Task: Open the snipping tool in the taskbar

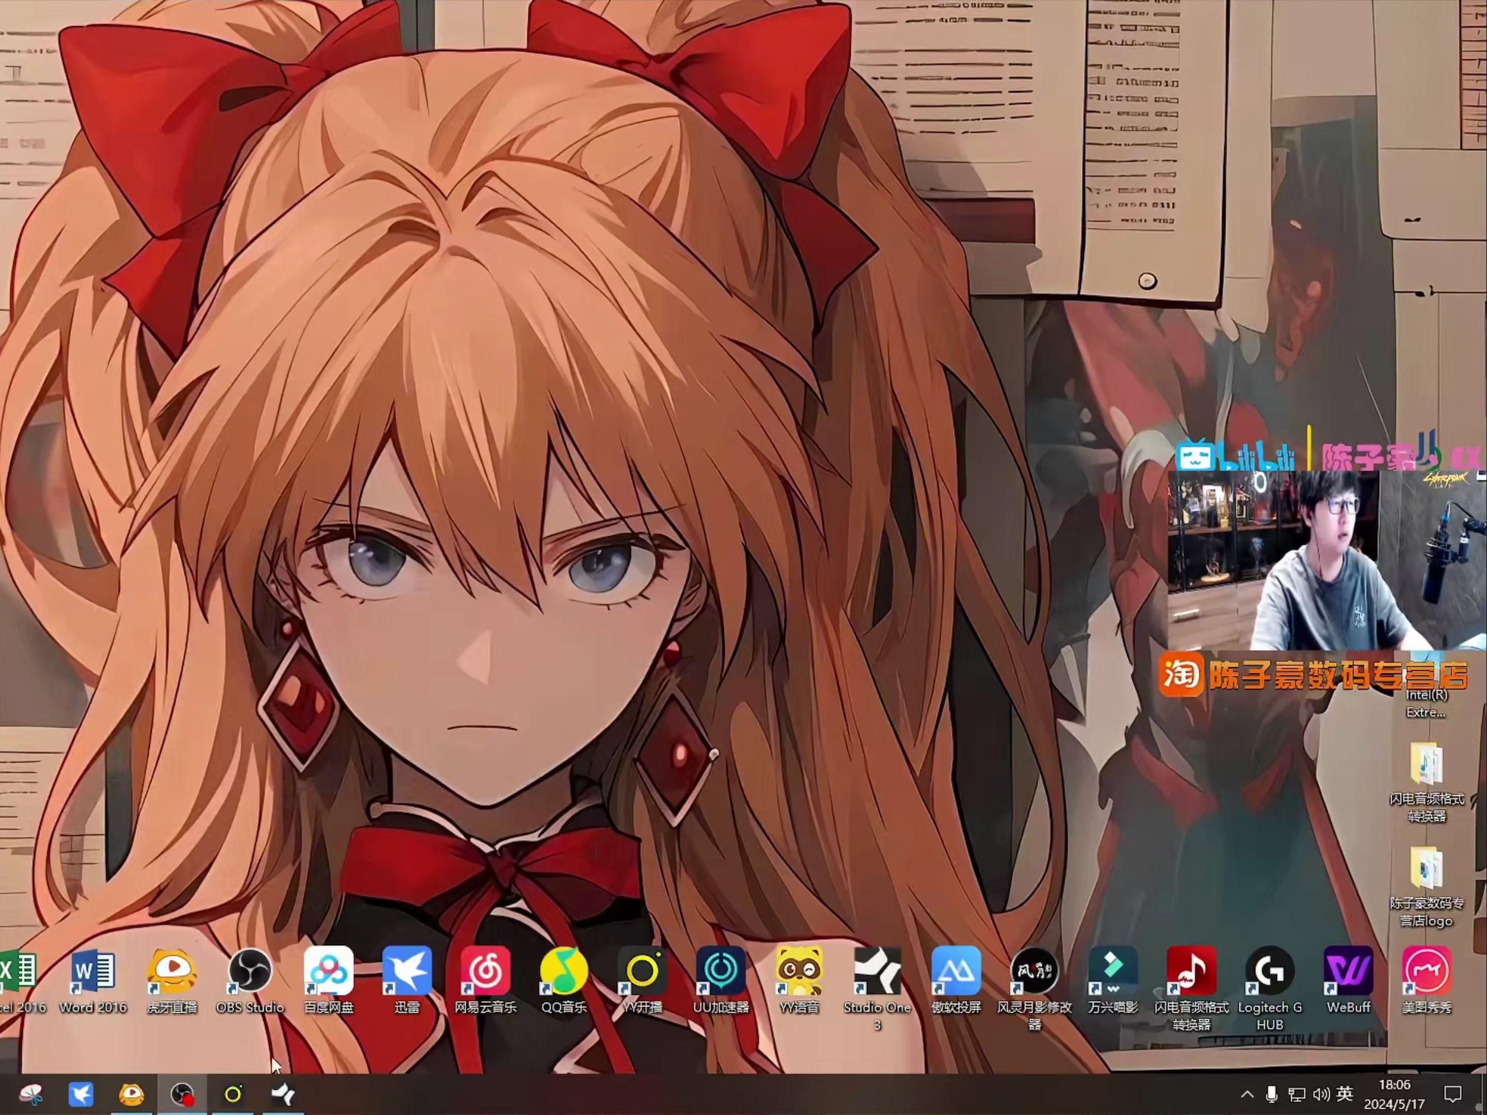Action: 30,1095
